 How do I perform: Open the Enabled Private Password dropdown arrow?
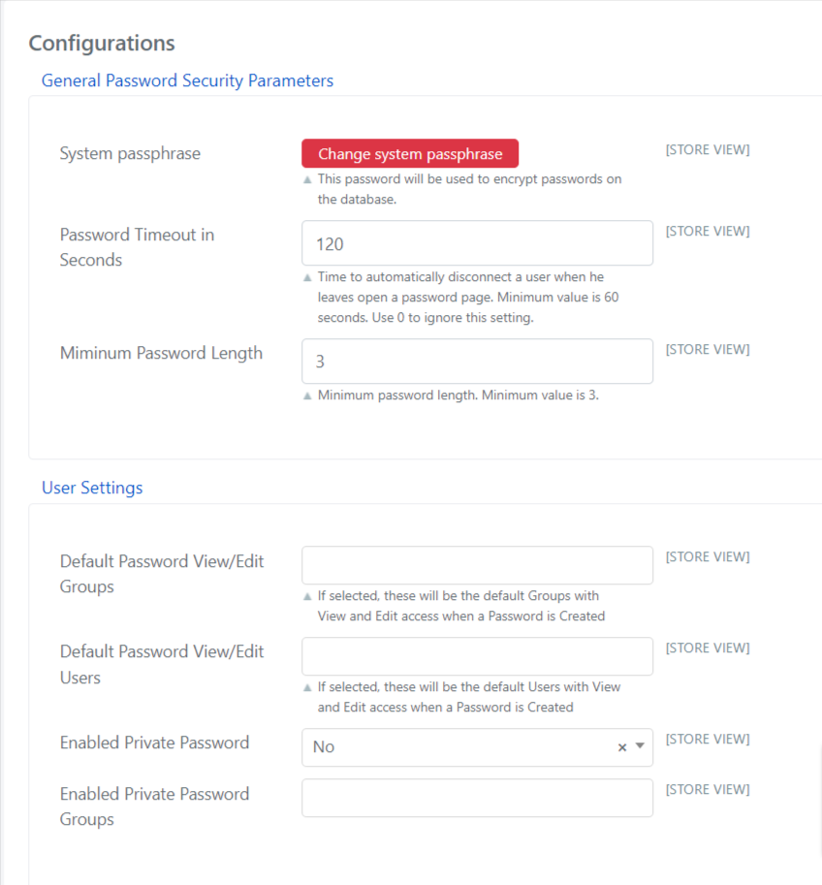click(x=640, y=745)
